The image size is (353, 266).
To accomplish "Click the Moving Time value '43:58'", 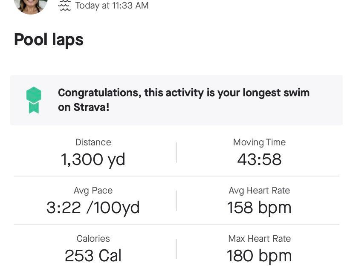I will 259,159.
